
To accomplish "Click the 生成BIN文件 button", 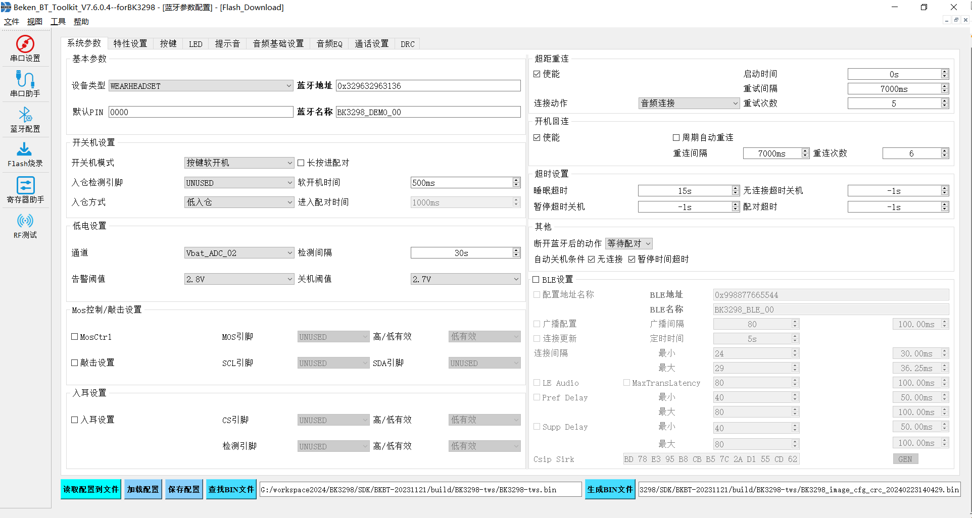I will pyautogui.click(x=609, y=489).
